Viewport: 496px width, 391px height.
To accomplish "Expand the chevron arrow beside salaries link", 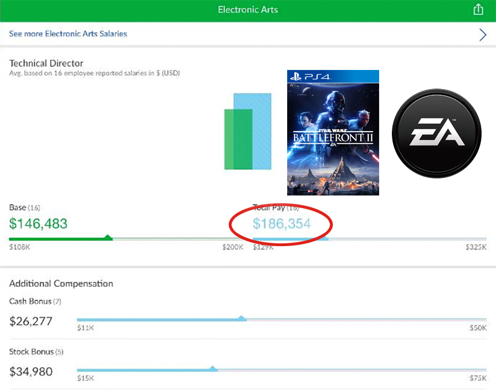I will pyautogui.click(x=482, y=35).
